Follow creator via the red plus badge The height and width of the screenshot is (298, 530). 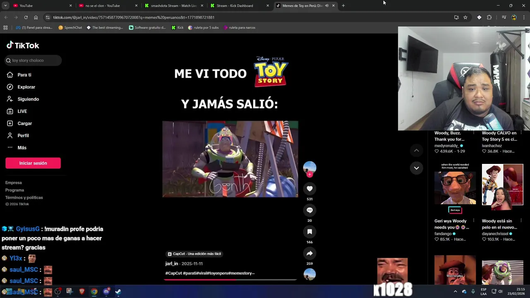(x=309, y=175)
